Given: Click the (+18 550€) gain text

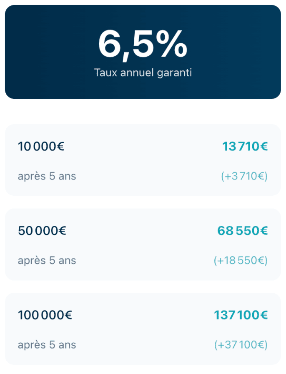Looking at the screenshot, I should tap(241, 261).
